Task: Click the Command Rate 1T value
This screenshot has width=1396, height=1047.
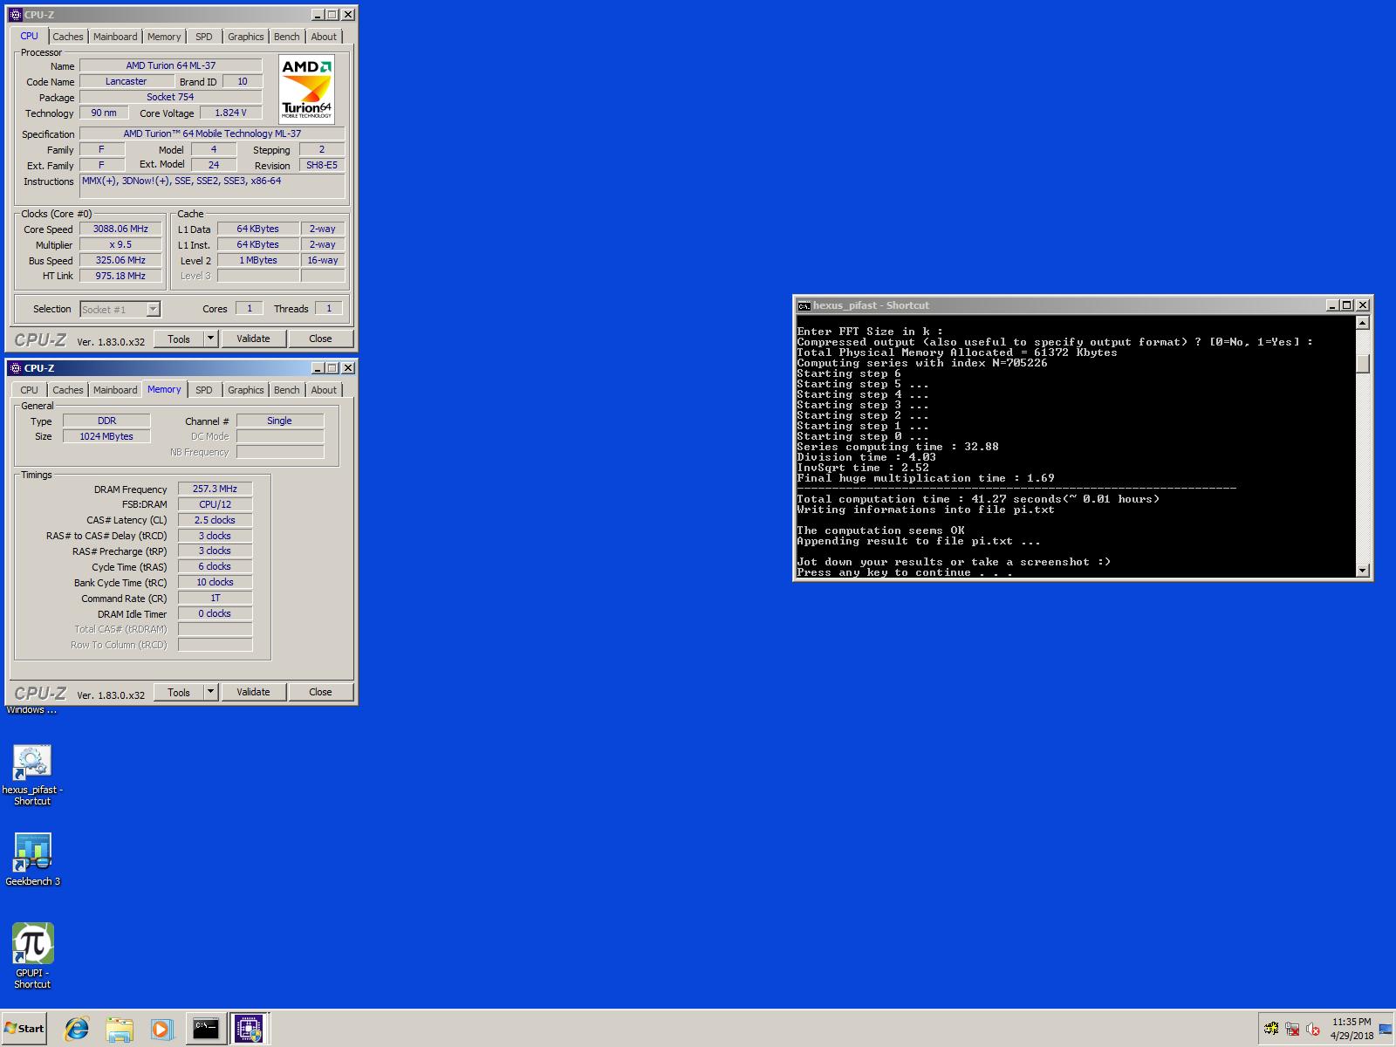Action: click(x=215, y=598)
